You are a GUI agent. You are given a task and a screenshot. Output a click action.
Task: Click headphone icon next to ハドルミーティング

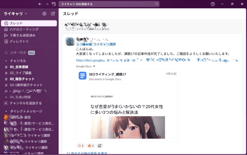pos(6,29)
